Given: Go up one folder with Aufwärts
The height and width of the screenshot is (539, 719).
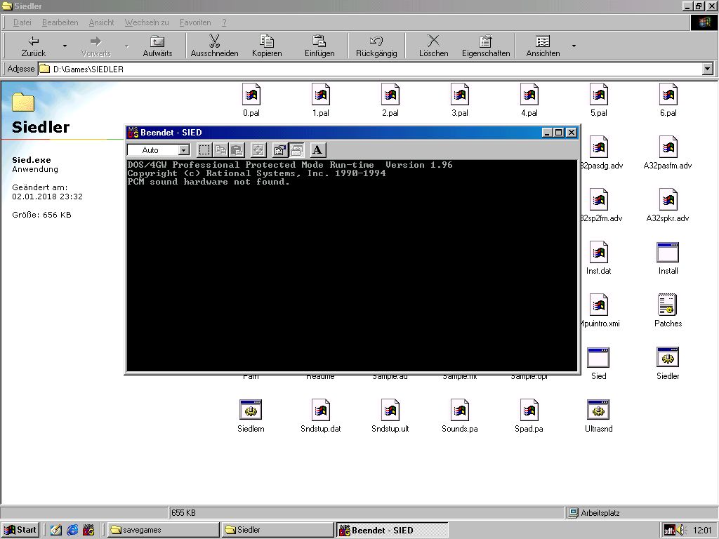Looking at the screenshot, I should 157,46.
